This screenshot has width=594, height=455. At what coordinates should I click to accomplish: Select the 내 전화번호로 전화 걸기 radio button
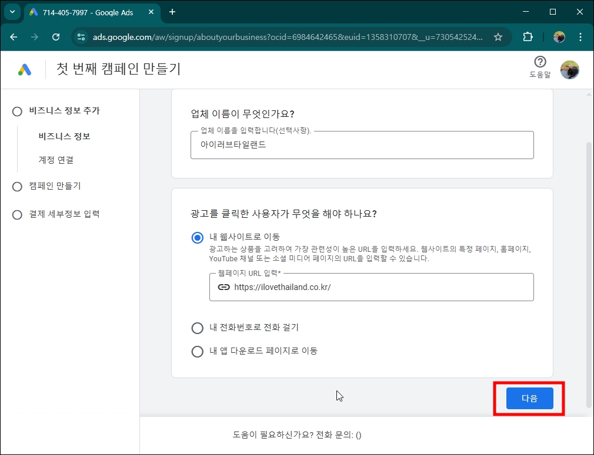tap(198, 328)
